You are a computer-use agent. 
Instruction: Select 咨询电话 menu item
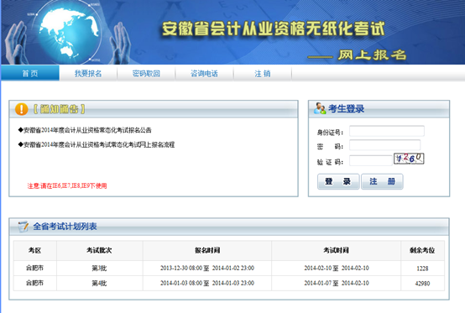(204, 73)
